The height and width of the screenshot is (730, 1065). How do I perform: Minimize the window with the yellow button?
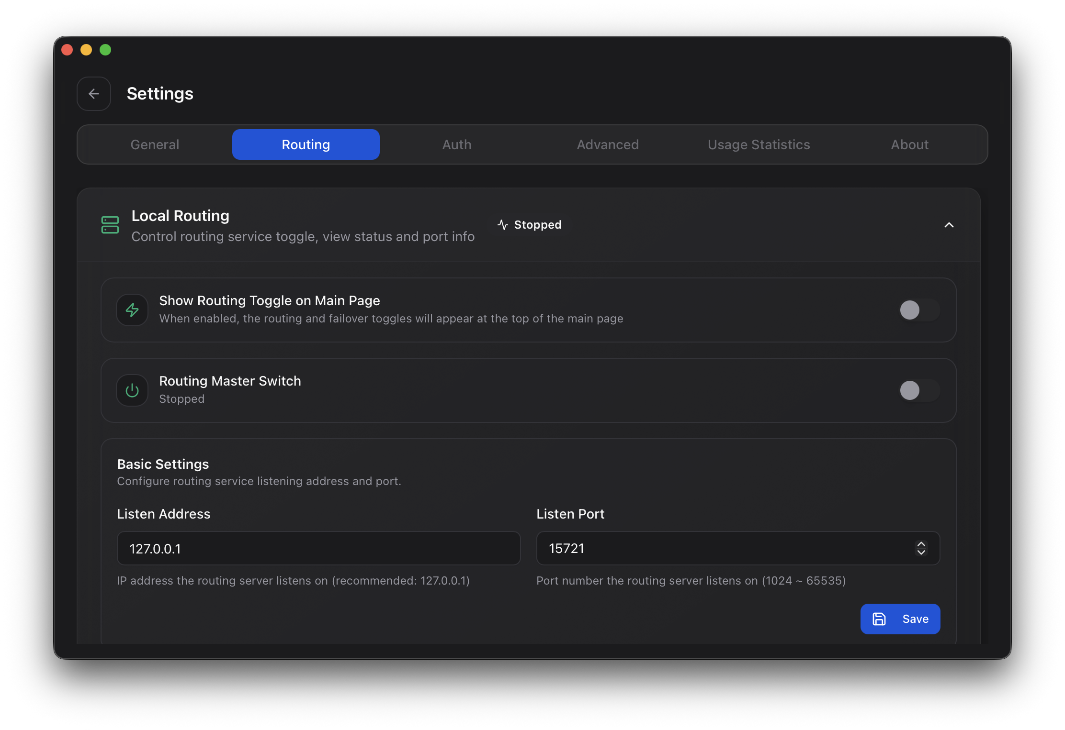pos(86,50)
